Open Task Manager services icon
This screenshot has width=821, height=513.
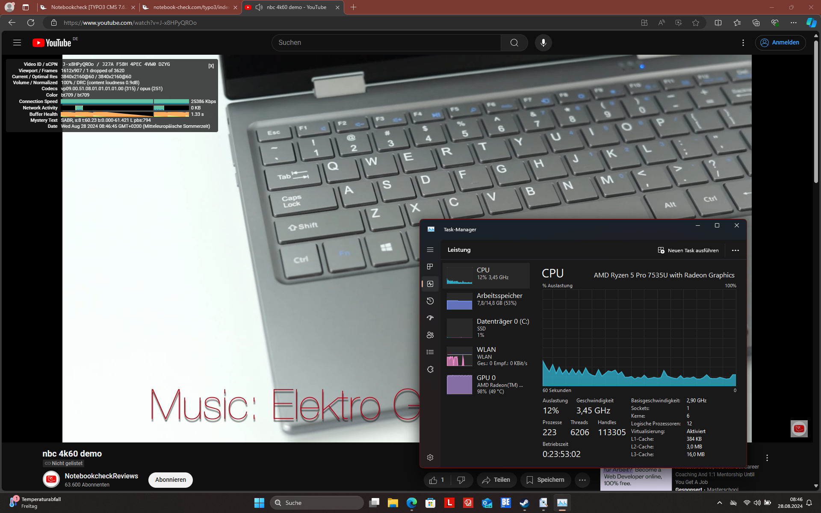pyautogui.click(x=430, y=369)
